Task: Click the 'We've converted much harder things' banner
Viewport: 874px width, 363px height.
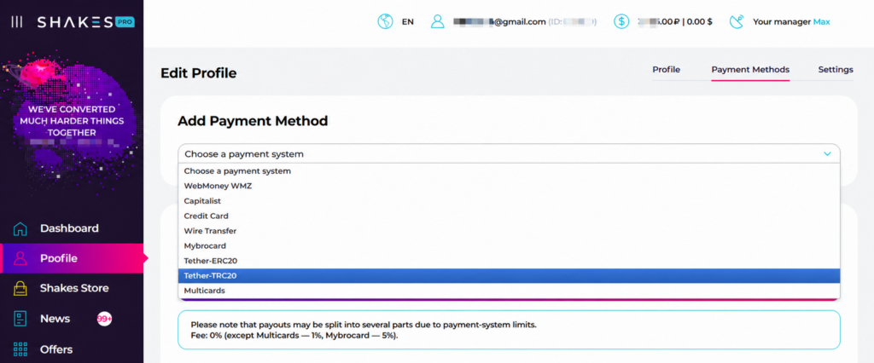Action: click(72, 121)
